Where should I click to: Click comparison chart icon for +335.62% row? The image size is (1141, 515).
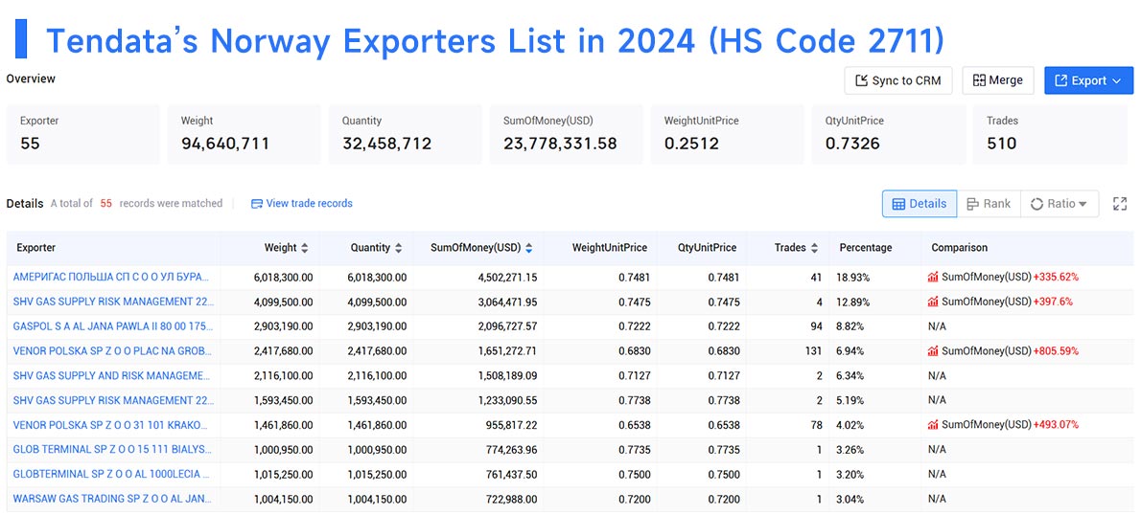coord(933,277)
